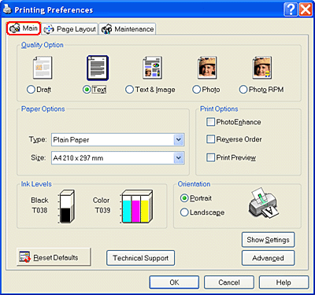Viewport: 315px width, 295px height.
Task: Click the Draft quality document icon
Action: pyautogui.click(x=43, y=68)
